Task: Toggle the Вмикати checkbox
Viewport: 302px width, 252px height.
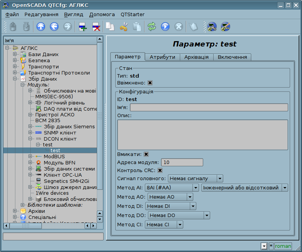Action: (x=146, y=154)
